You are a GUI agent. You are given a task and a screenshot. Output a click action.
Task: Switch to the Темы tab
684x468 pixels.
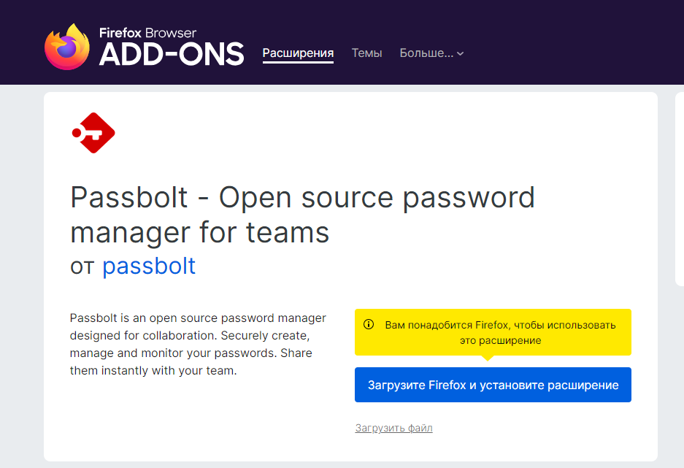(366, 53)
